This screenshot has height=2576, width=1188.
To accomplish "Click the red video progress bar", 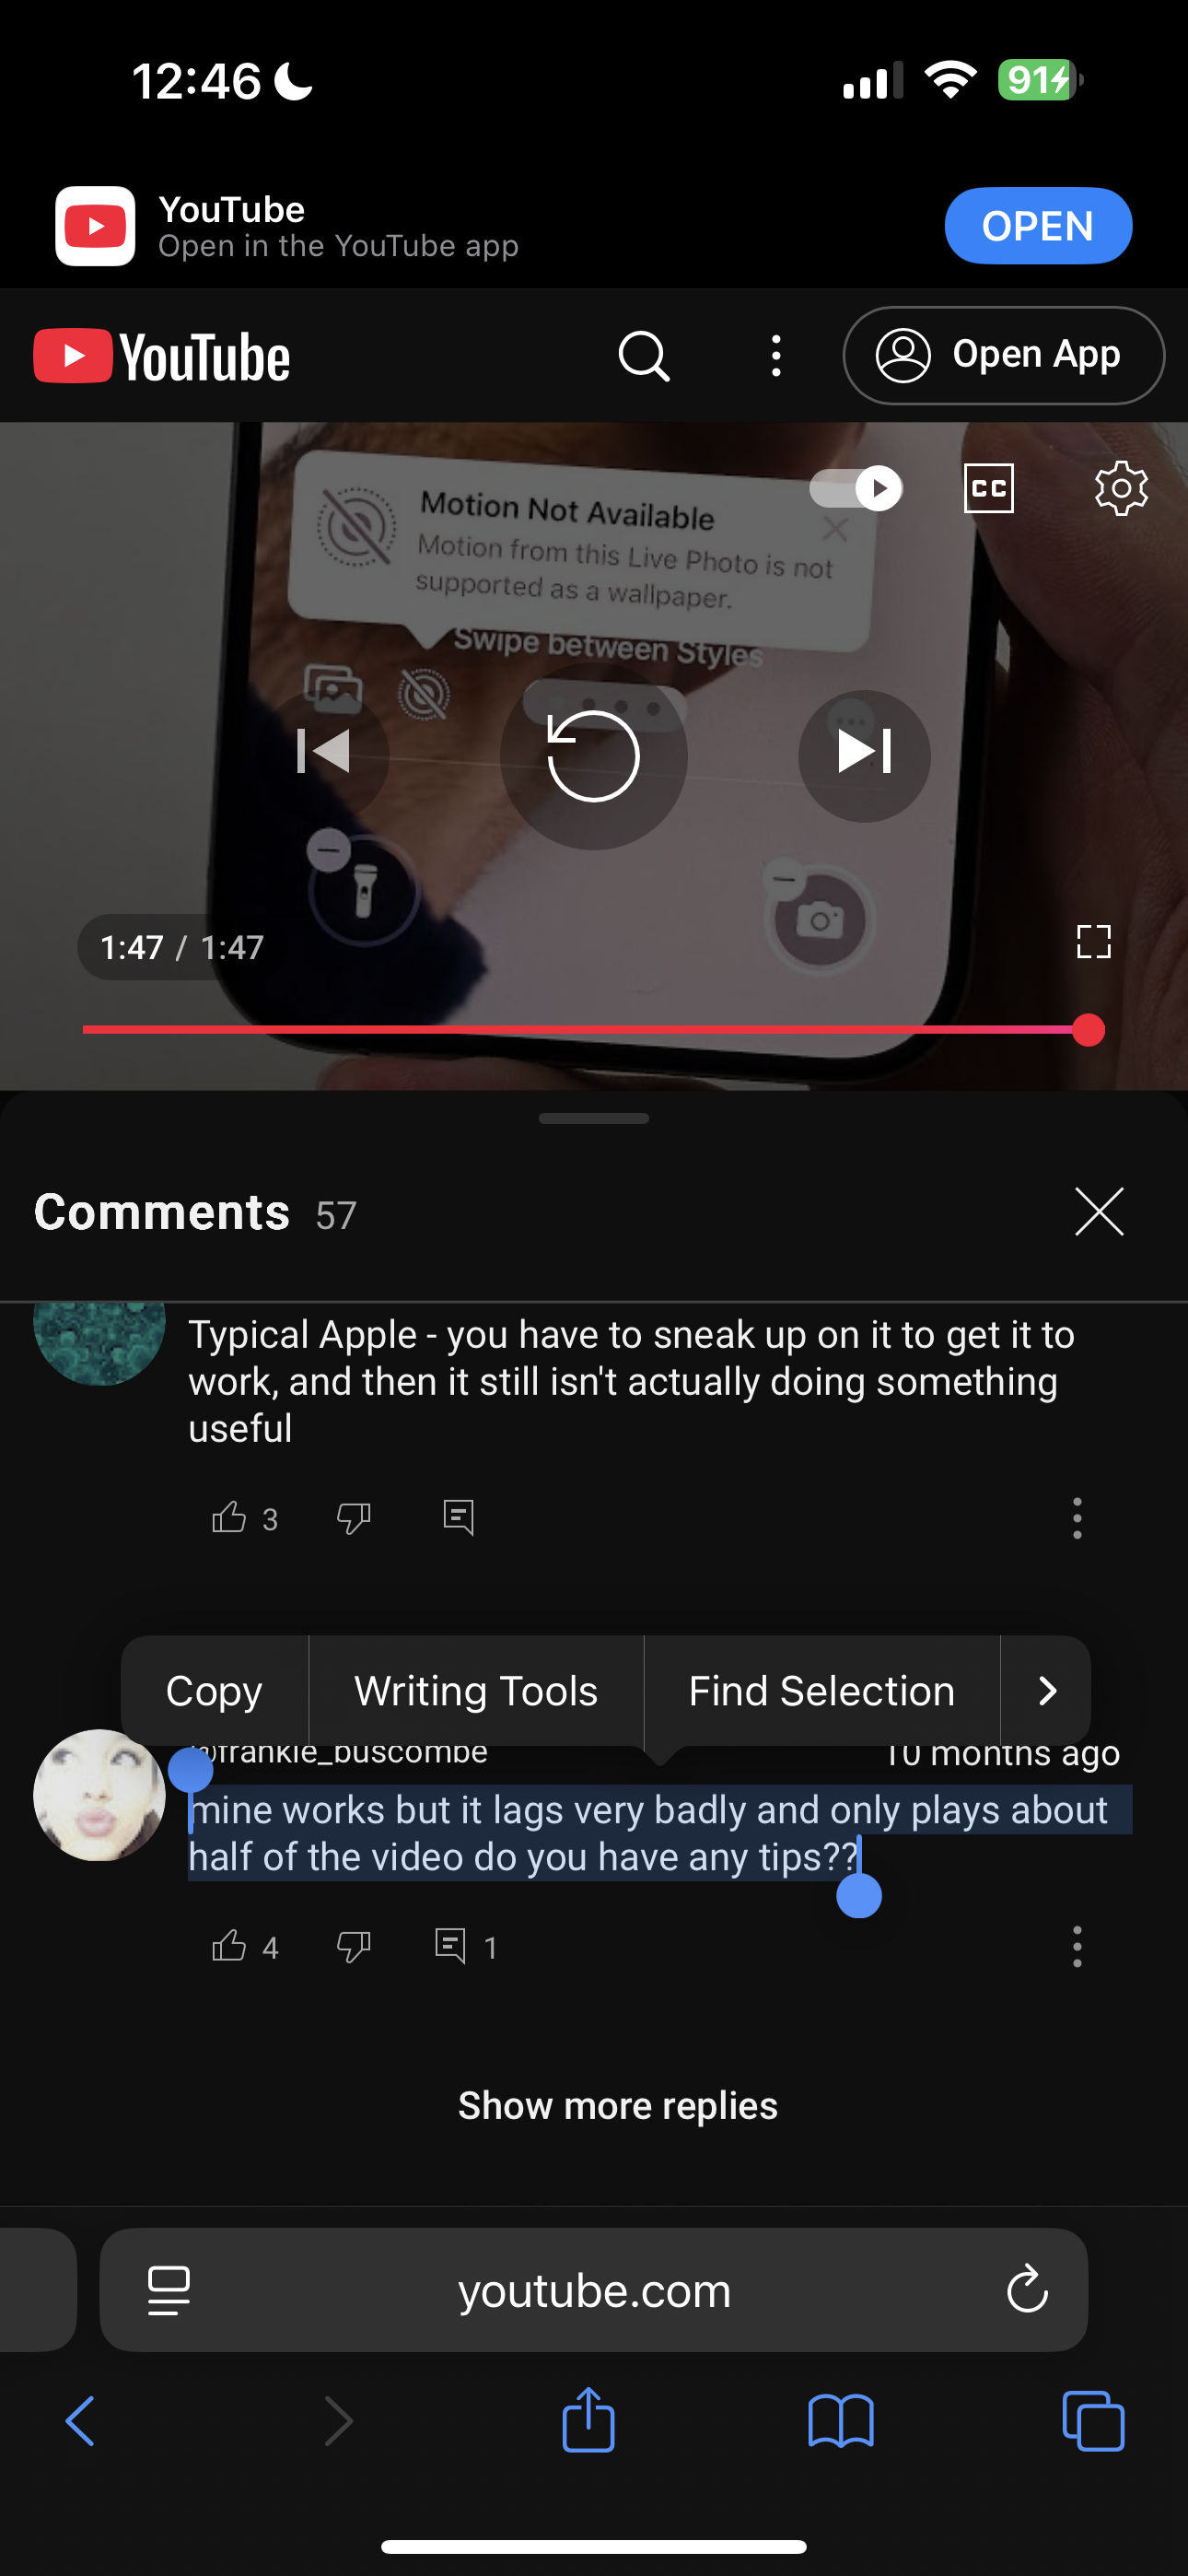I will pos(585,1029).
